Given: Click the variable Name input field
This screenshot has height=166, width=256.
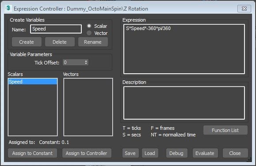Looking at the screenshot, I should coord(56,29).
